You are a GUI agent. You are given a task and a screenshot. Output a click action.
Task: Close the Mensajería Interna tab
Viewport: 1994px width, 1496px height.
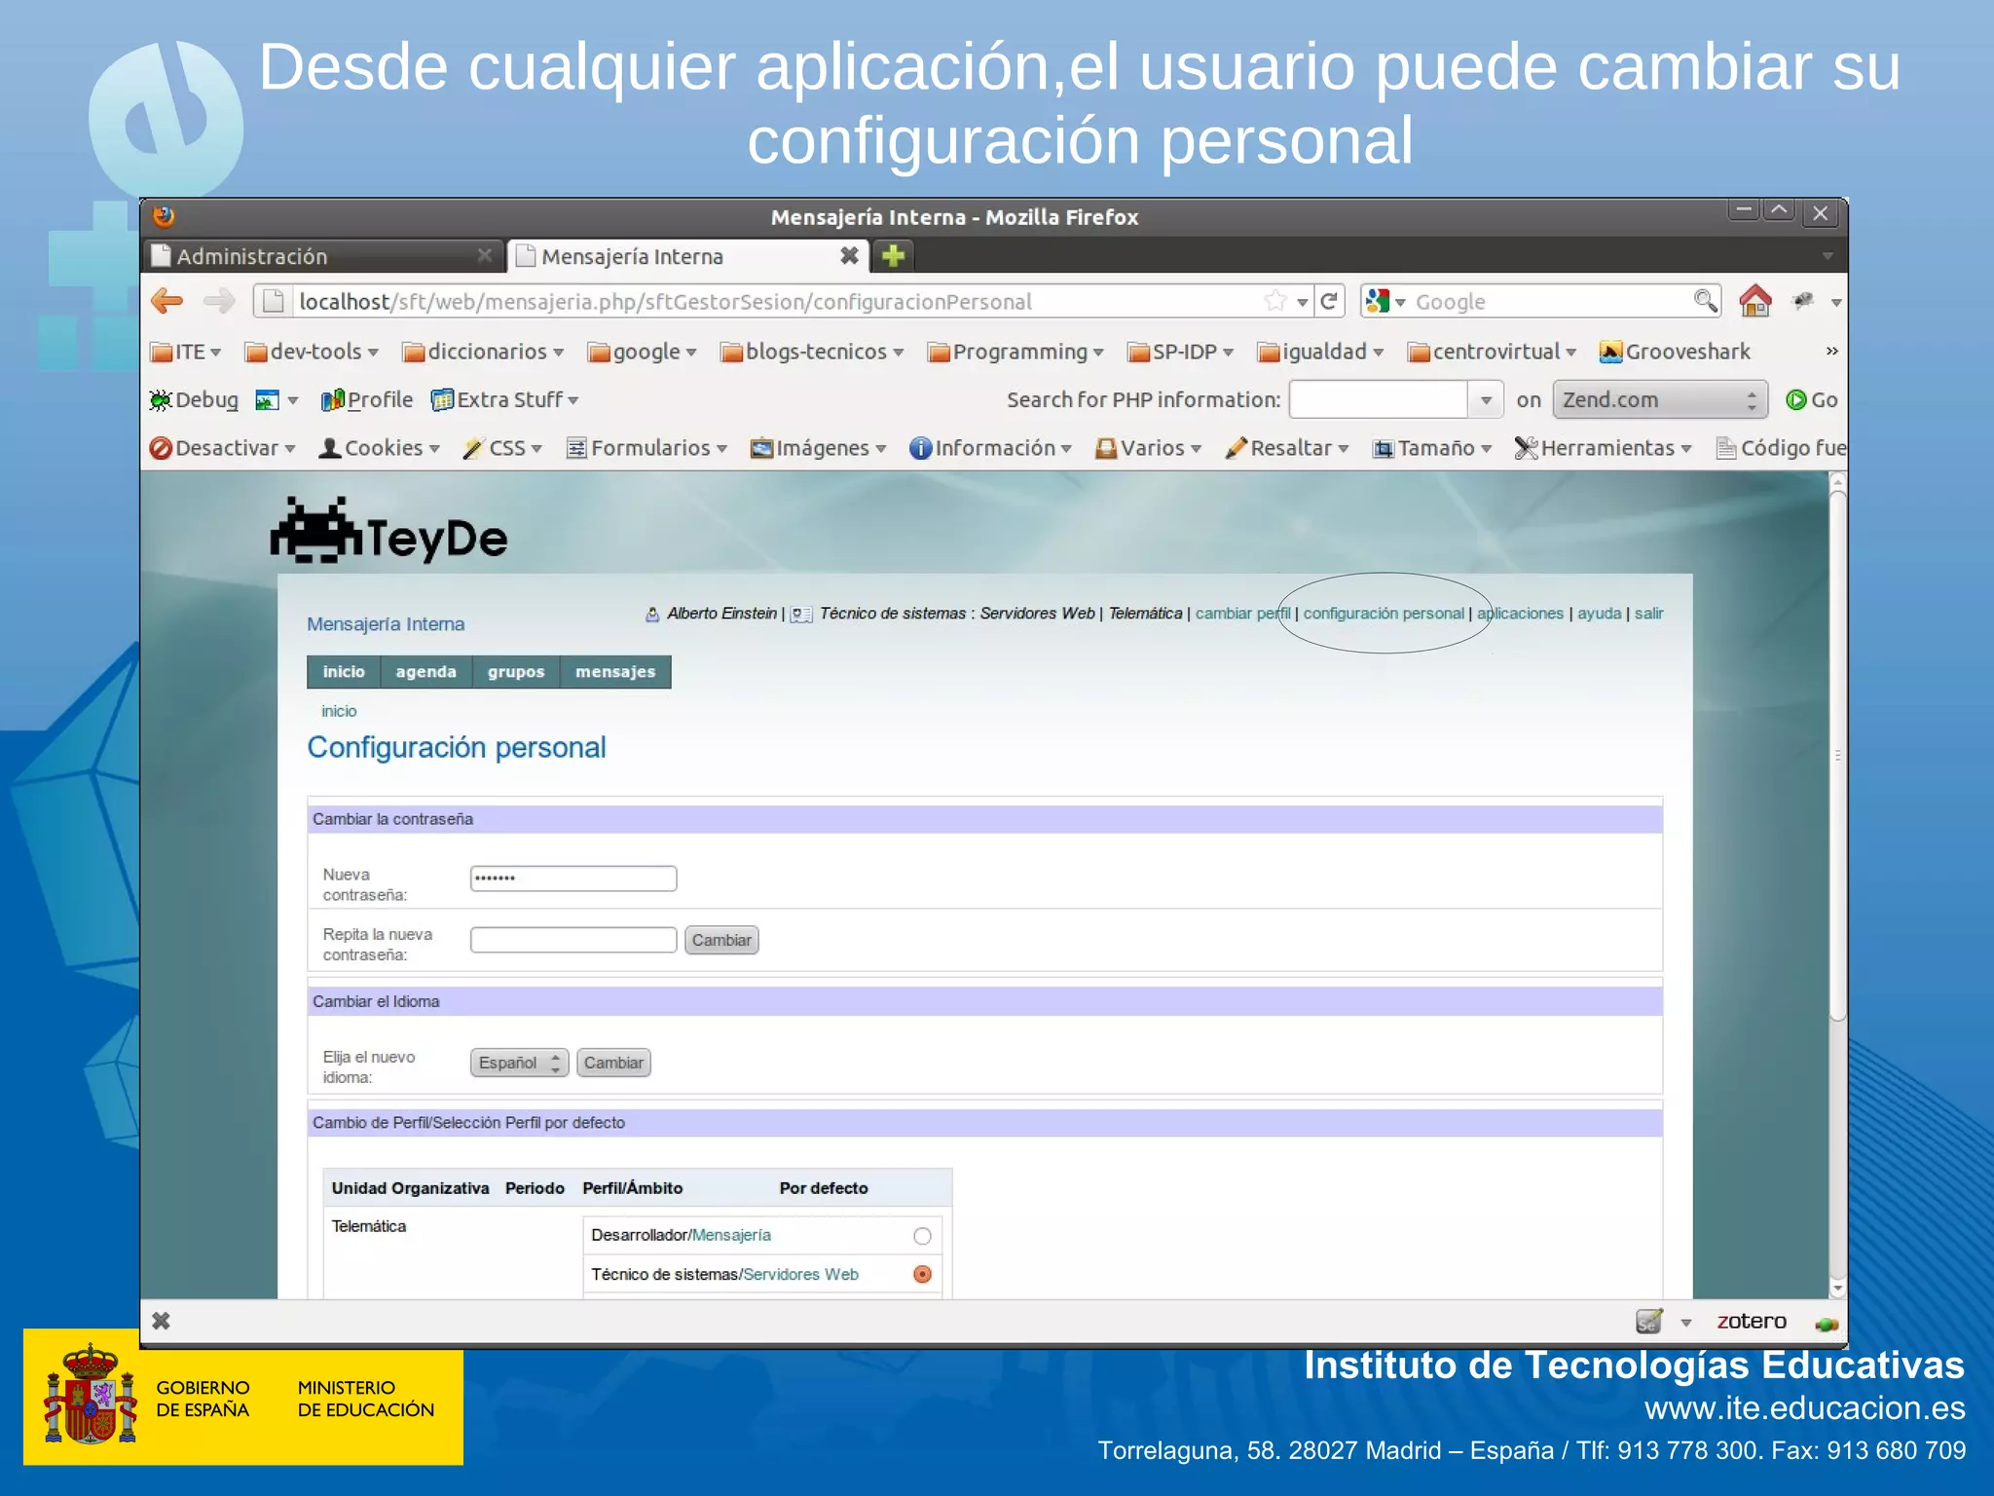[849, 256]
